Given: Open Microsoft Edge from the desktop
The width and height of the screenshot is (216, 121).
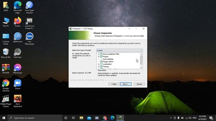Looking at the screenshot, I should coord(18,7).
